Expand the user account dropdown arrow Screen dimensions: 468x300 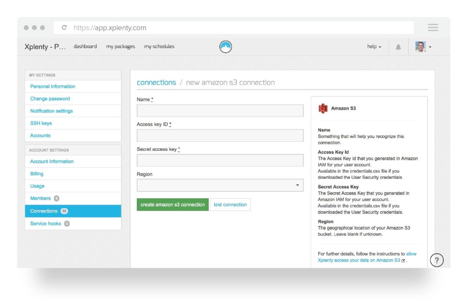coord(430,47)
